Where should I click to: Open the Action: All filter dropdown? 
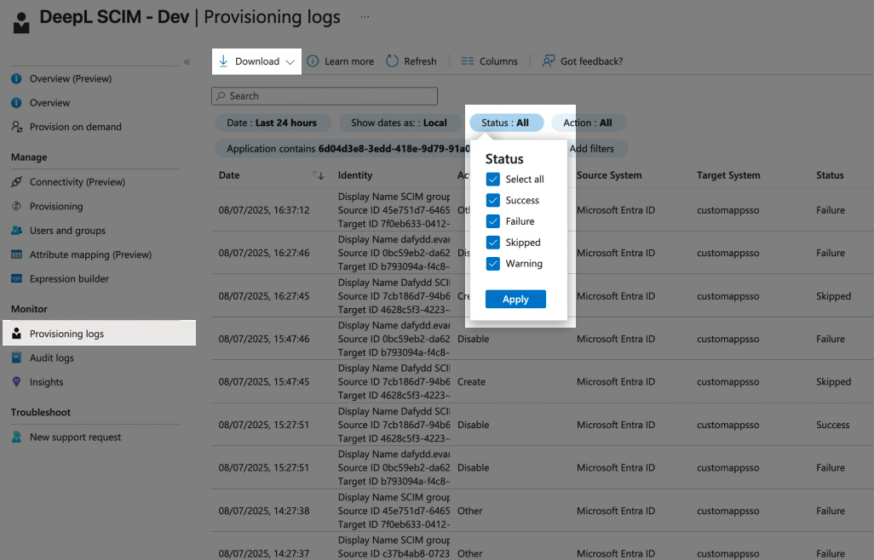(x=588, y=123)
